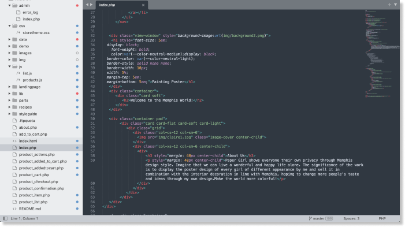Screen dimensions: 405x227
Task: Expand the parts folder
Action: (10, 100)
